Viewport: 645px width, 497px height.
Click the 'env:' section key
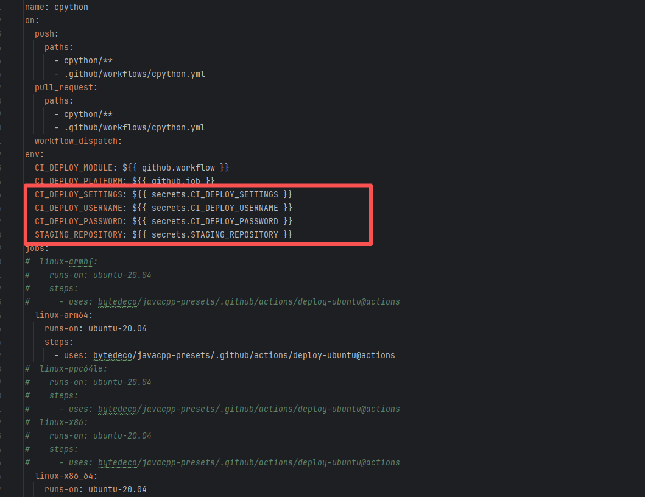coord(34,155)
